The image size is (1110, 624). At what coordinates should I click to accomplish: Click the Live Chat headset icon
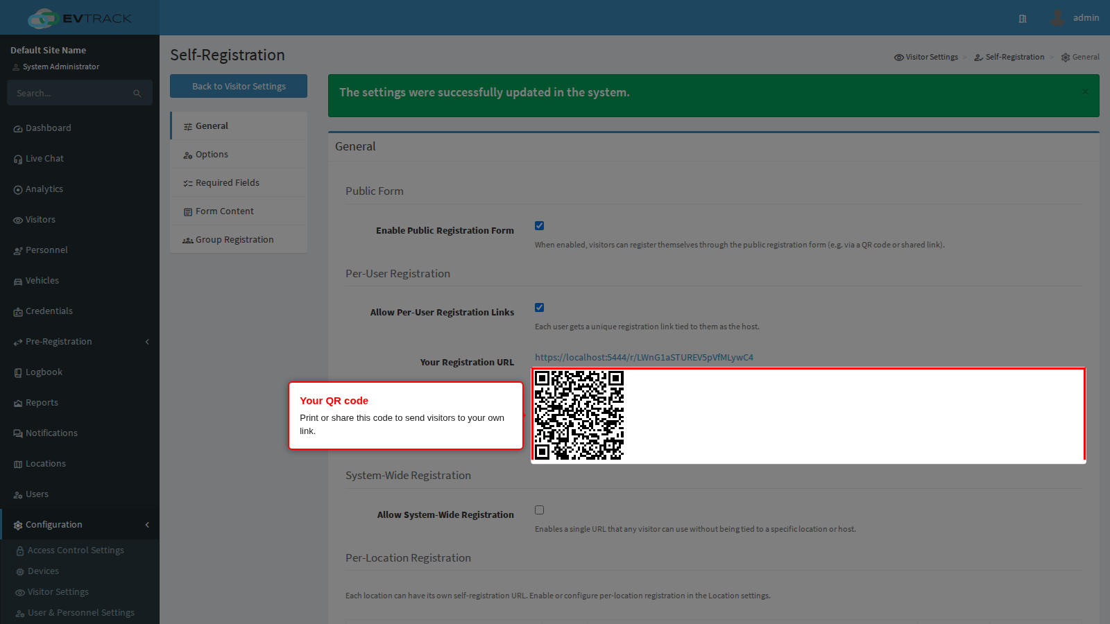pos(18,159)
